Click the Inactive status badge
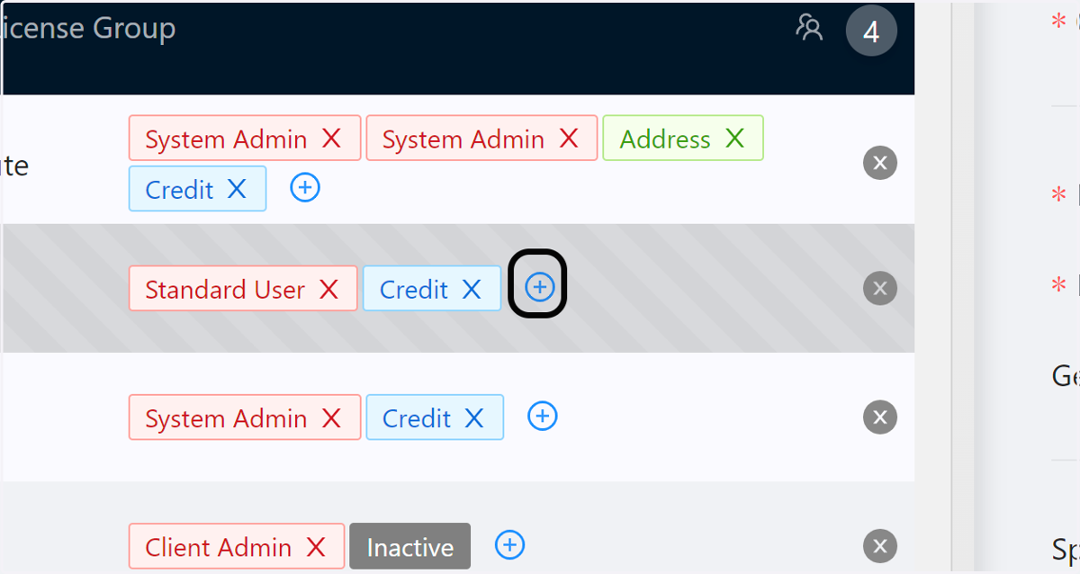The image size is (1080, 574). coord(409,546)
